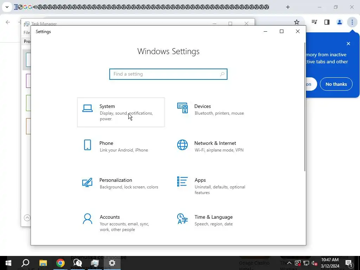This screenshot has width=360, height=270.
Task: Open the Apps settings icon
Action: 182,182
